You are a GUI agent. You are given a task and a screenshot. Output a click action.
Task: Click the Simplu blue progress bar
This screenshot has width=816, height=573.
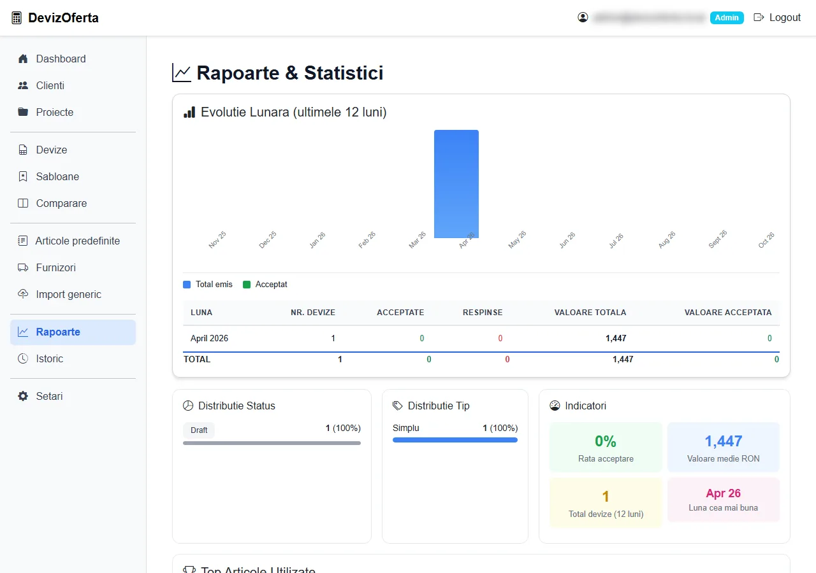(455, 440)
